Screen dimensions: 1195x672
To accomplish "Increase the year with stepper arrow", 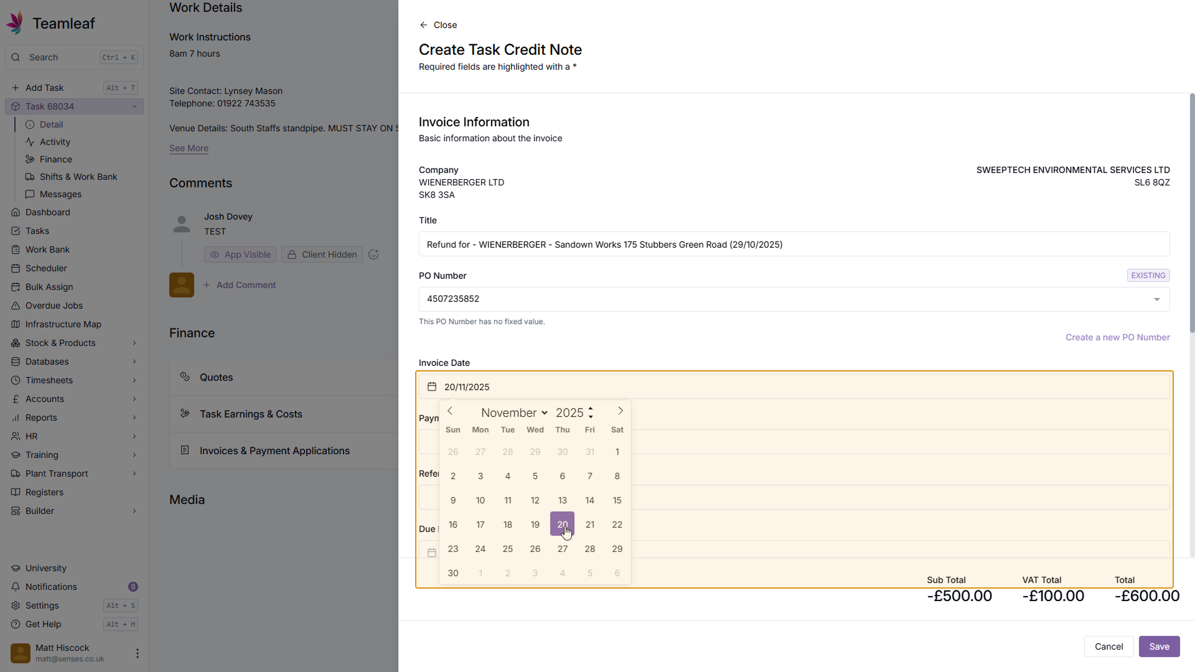I will pyautogui.click(x=591, y=409).
